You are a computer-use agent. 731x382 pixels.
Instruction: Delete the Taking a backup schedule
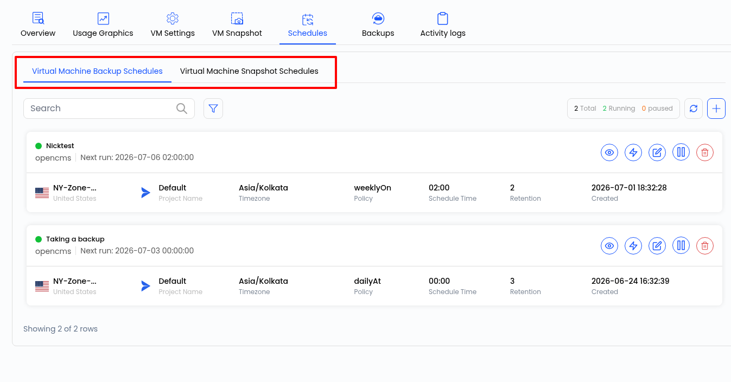pos(705,246)
